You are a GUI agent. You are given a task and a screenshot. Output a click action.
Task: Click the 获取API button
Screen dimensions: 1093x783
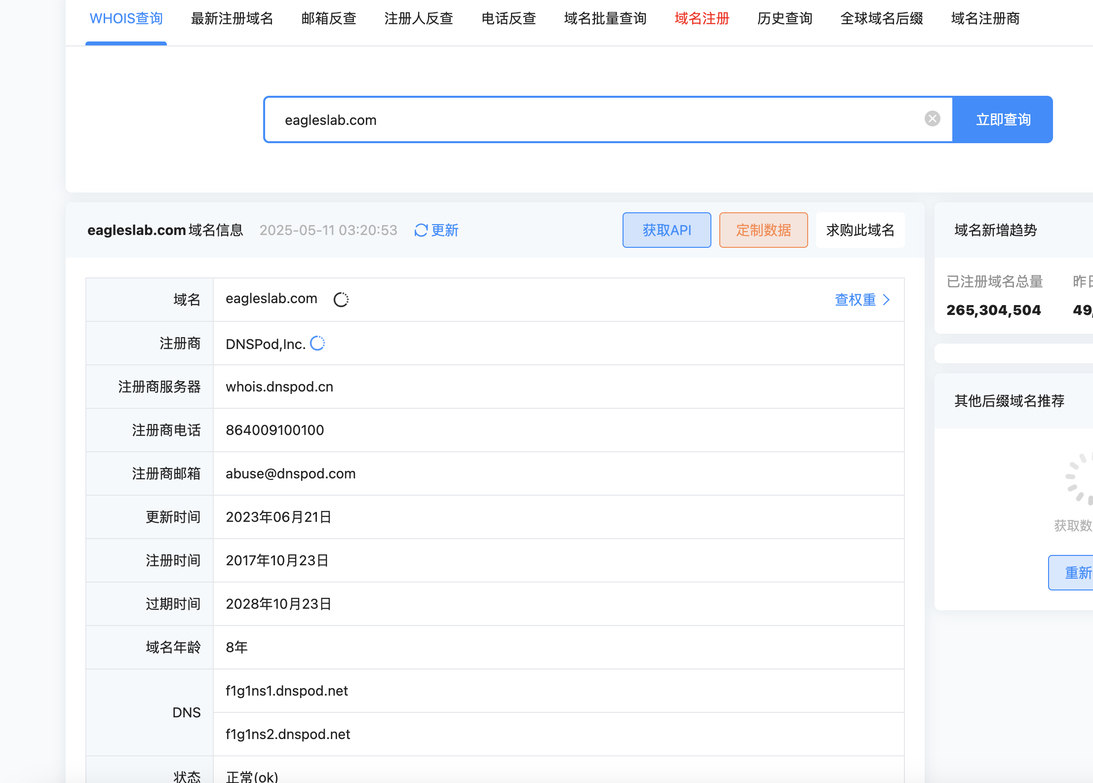(x=666, y=230)
